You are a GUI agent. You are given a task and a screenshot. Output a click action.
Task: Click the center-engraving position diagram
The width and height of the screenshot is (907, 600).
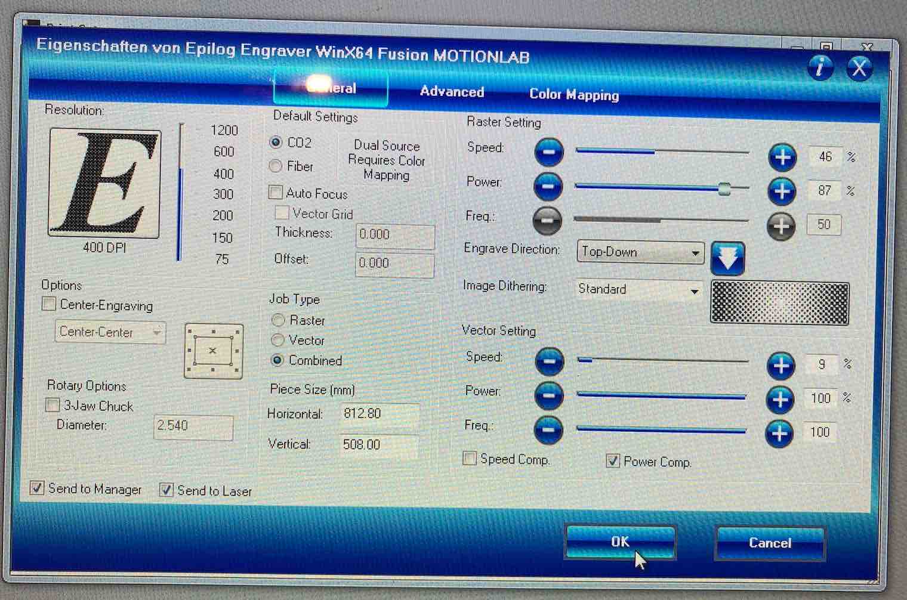(214, 351)
